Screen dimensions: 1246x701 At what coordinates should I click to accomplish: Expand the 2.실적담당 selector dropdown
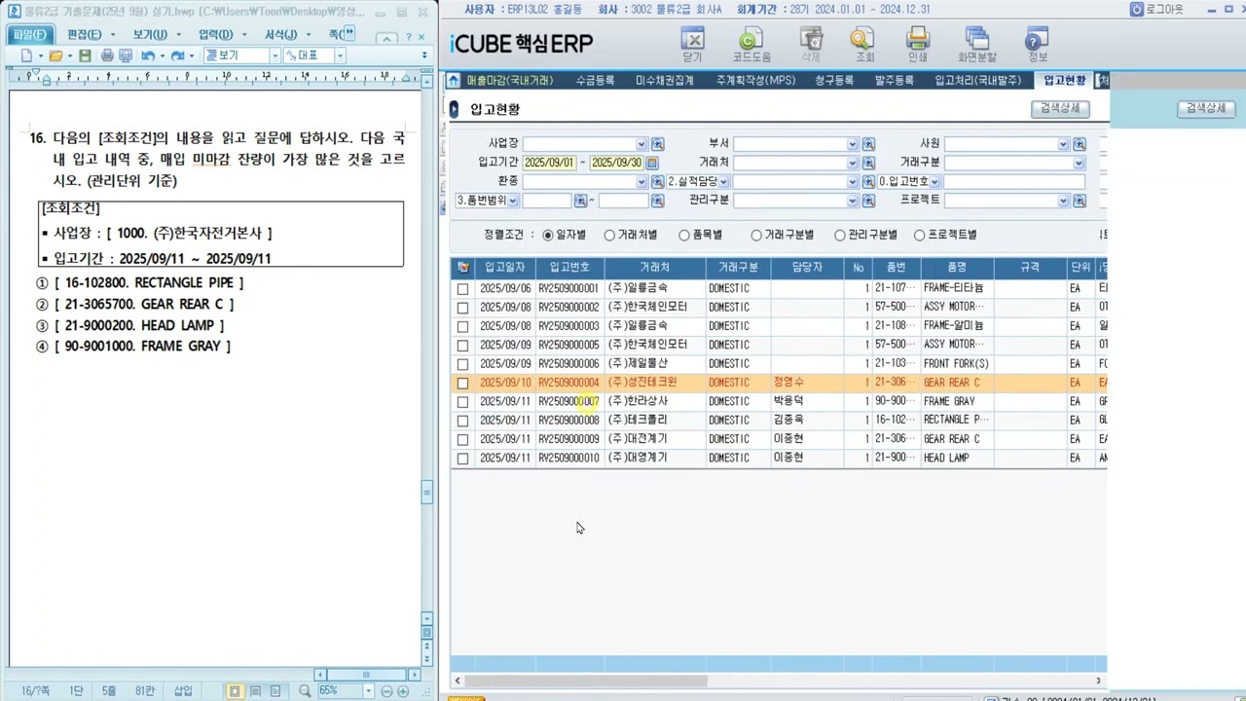point(724,182)
